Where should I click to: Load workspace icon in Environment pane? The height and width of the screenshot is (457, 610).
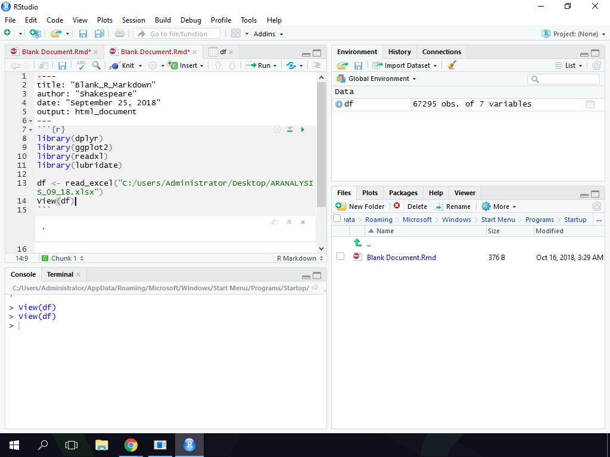343,65
